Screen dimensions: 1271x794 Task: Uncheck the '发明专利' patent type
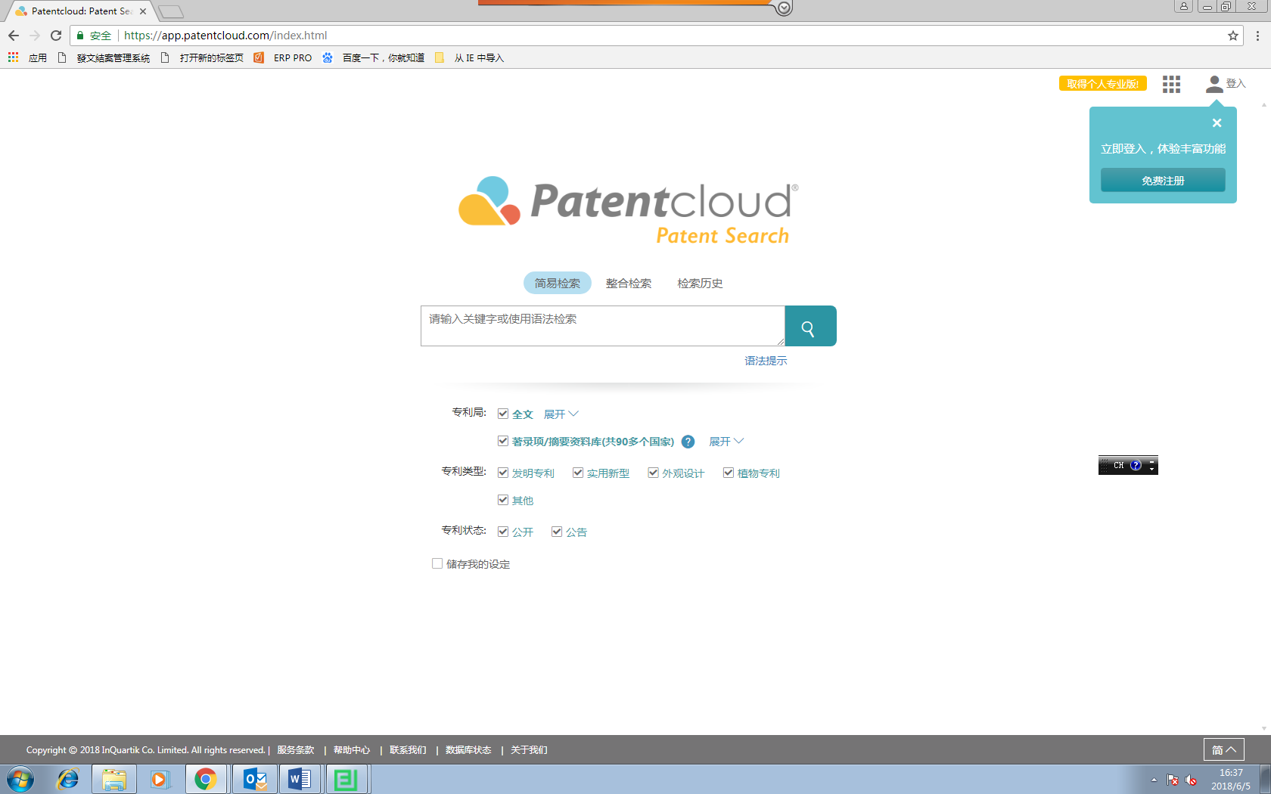pyautogui.click(x=502, y=473)
